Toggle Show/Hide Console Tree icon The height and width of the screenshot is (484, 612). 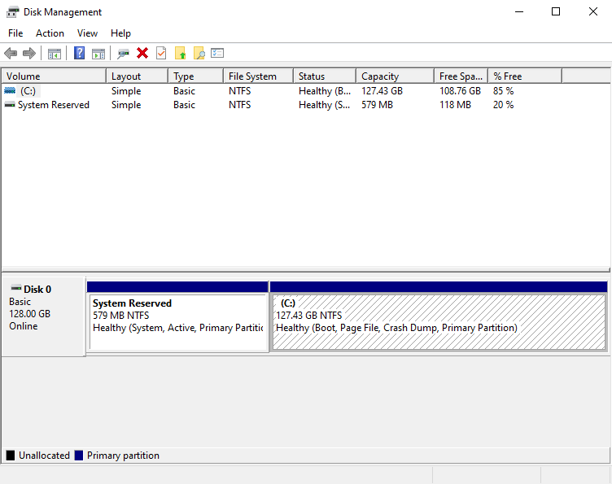tap(55, 54)
